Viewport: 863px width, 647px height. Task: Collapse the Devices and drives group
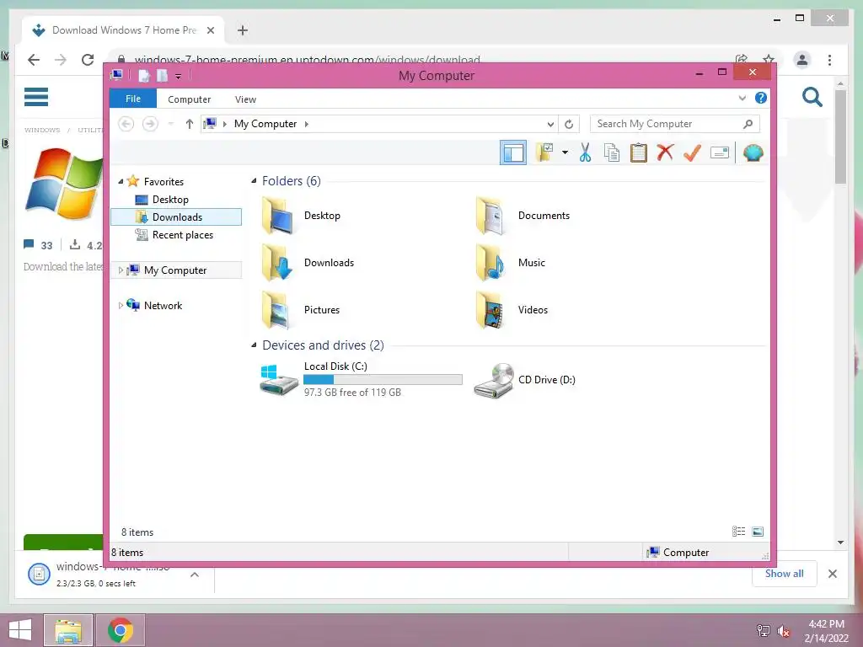point(254,345)
